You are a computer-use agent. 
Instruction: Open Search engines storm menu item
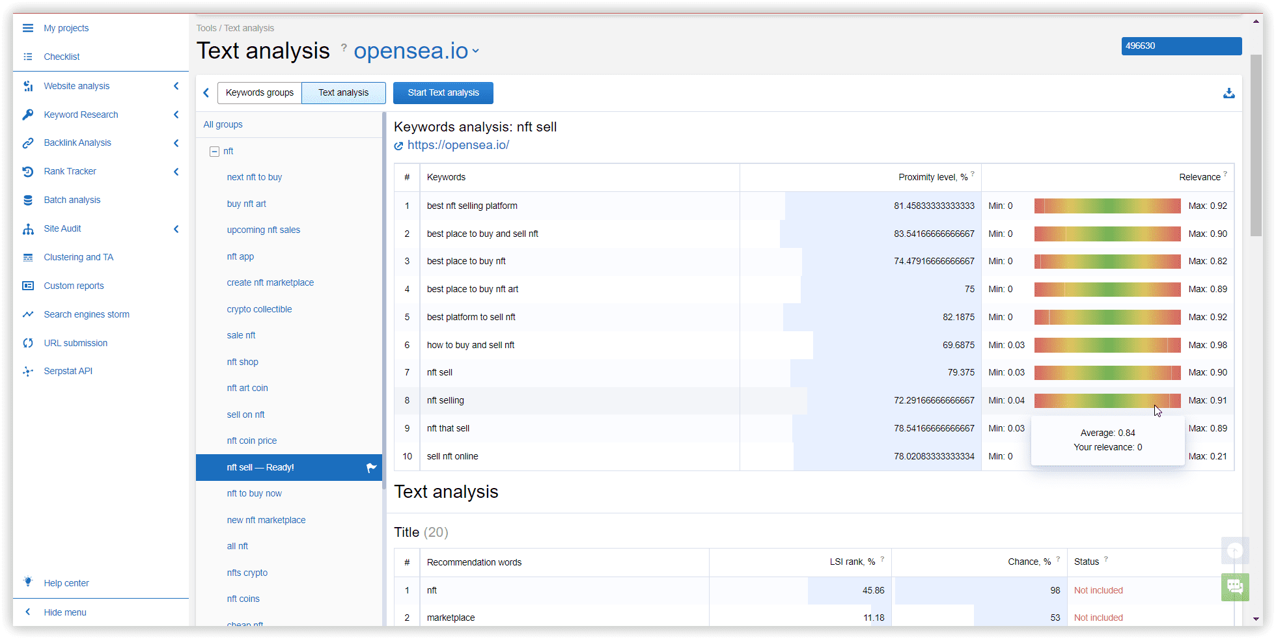[87, 314]
